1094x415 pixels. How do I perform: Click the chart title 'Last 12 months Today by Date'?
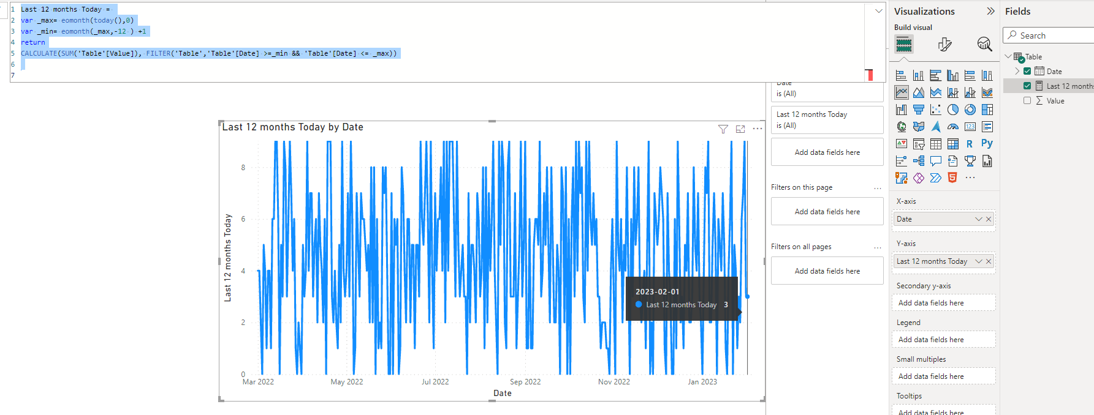point(293,127)
